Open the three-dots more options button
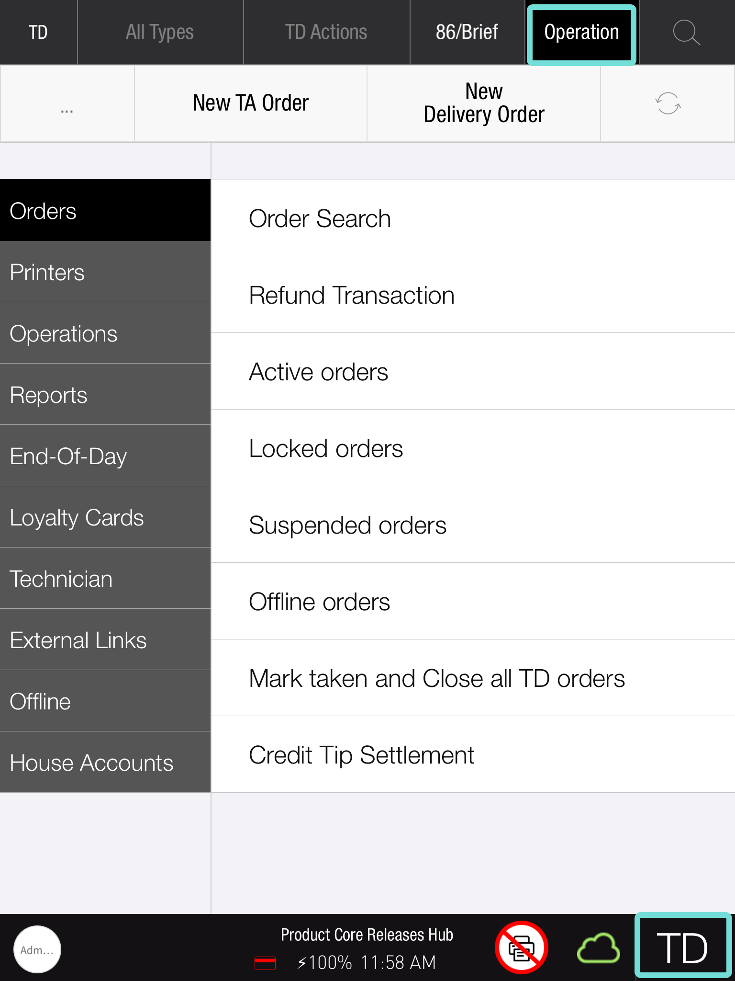Image resolution: width=735 pixels, height=981 pixels. point(67,103)
